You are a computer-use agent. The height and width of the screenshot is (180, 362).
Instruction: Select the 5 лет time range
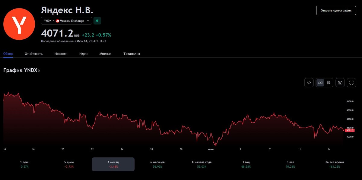click(290, 164)
